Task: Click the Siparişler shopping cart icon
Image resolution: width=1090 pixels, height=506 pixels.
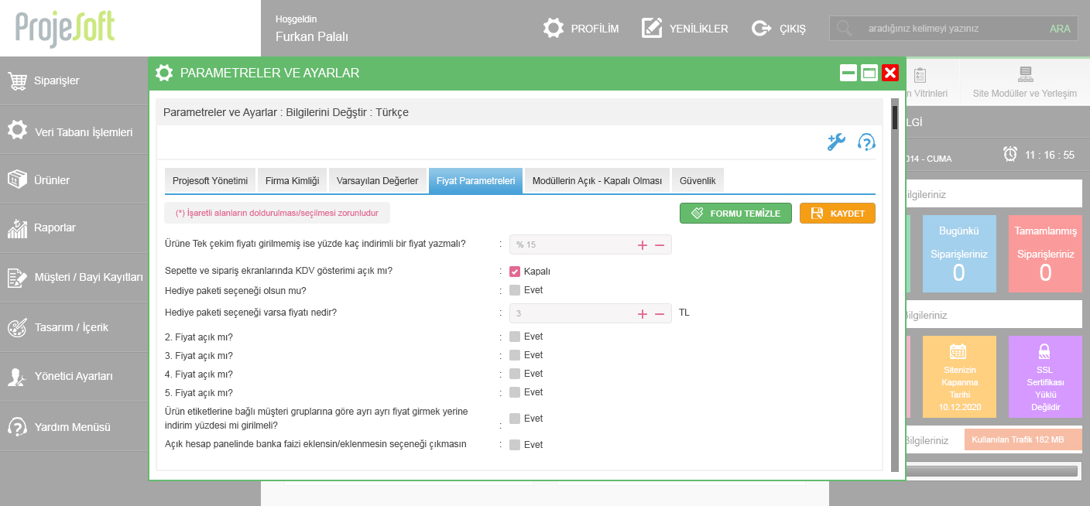Action: 18,80
